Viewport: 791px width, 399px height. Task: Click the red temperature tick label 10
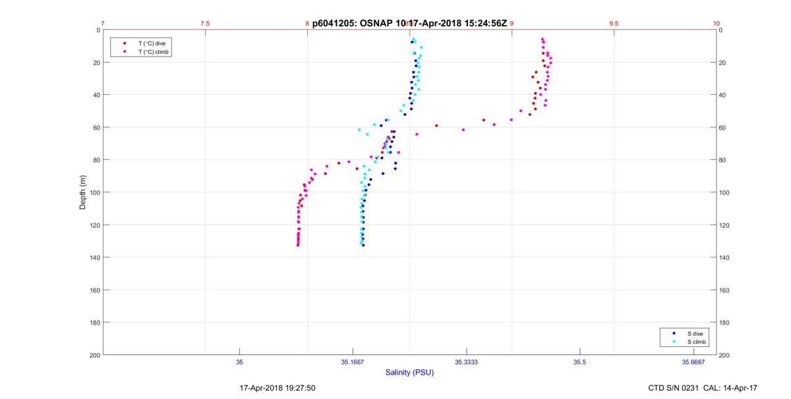click(x=717, y=23)
